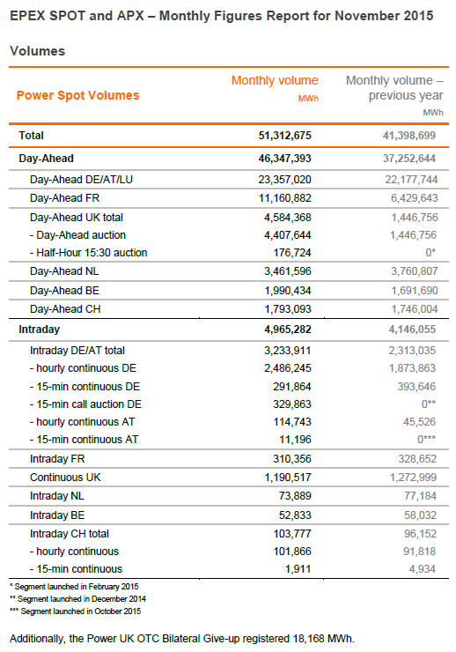The image size is (456, 652).
Task: Select the Total monthly volume 51,312,675
Action: pos(284,136)
